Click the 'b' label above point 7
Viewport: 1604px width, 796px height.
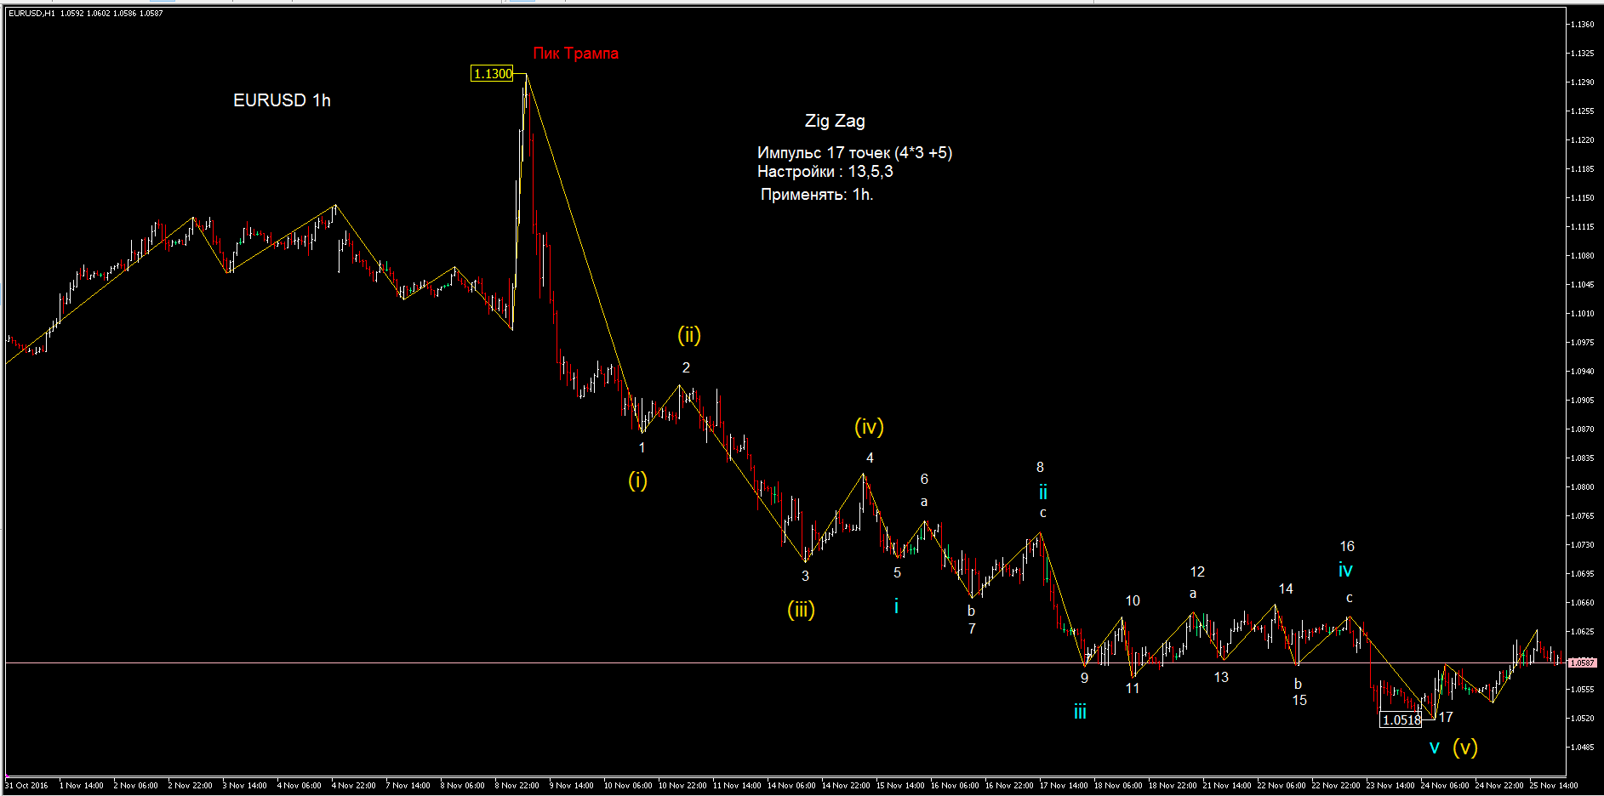tap(971, 611)
